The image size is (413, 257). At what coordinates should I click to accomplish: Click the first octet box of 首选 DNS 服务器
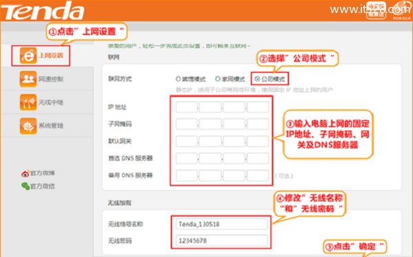pyautogui.click(x=187, y=158)
